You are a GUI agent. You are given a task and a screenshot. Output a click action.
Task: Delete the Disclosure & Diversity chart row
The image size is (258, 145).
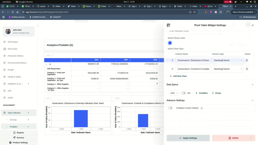click(247, 60)
